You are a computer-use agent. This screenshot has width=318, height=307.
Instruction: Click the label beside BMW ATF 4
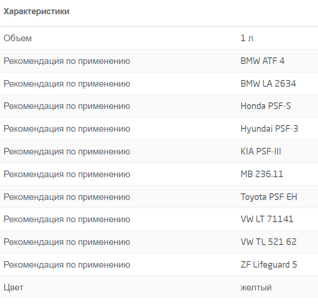click(x=67, y=61)
